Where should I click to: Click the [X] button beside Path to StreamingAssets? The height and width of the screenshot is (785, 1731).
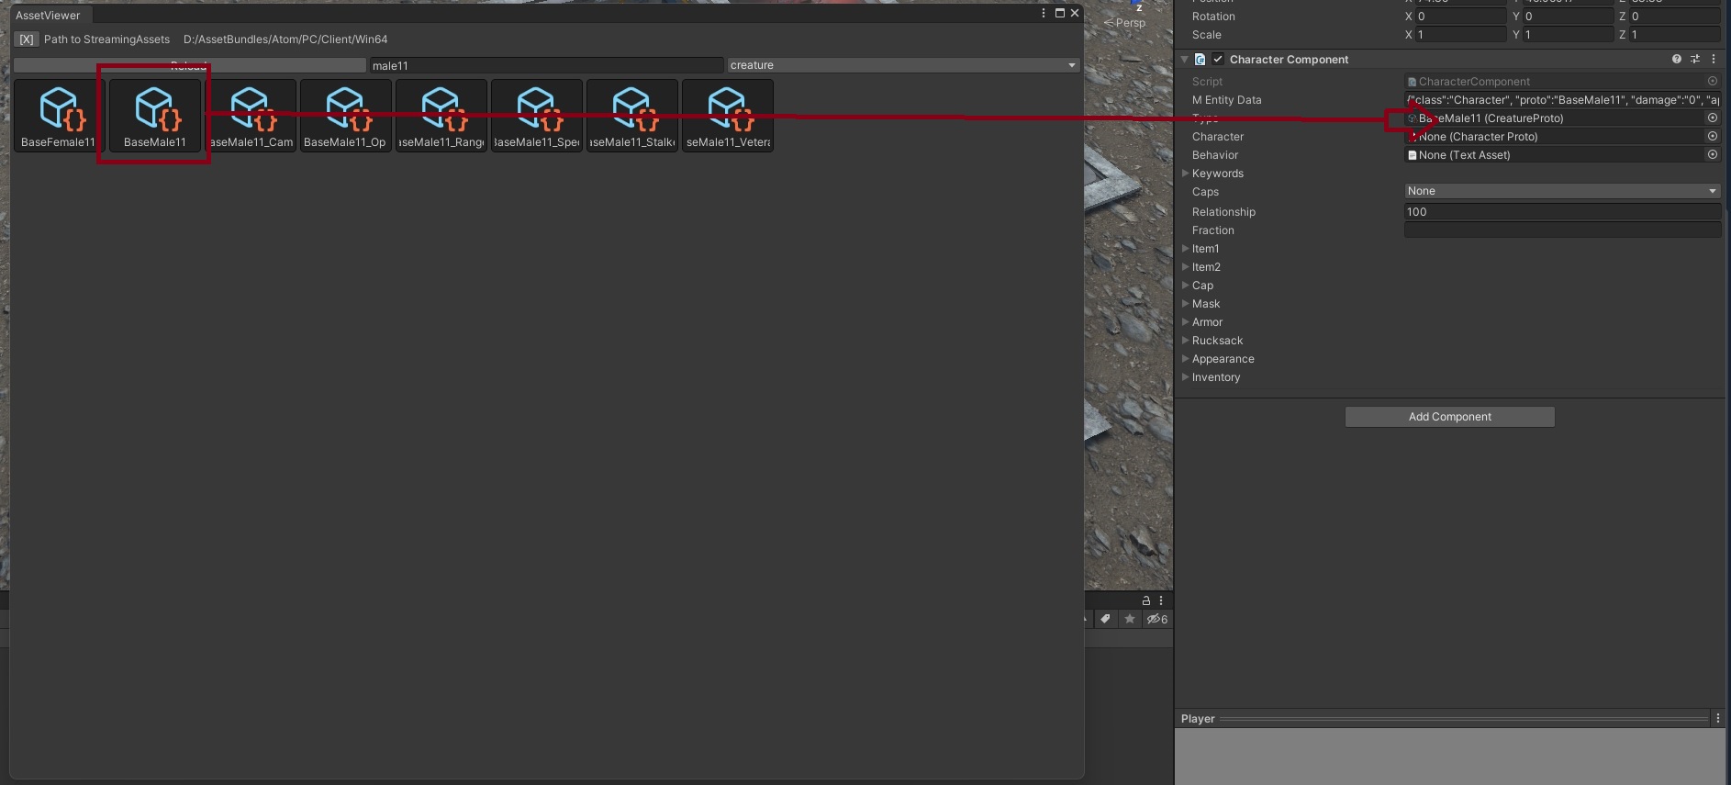[x=27, y=39]
